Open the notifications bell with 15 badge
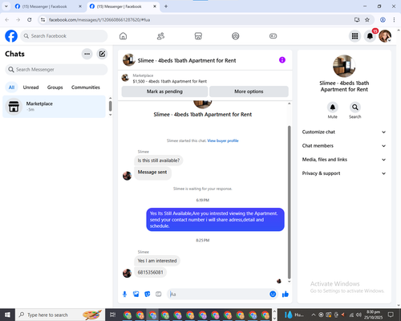Screen dimensions: 401x321 (x=370, y=36)
